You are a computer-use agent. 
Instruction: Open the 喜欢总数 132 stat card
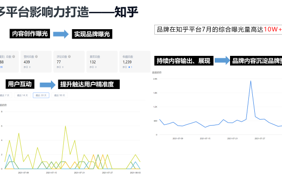[x=102, y=62]
